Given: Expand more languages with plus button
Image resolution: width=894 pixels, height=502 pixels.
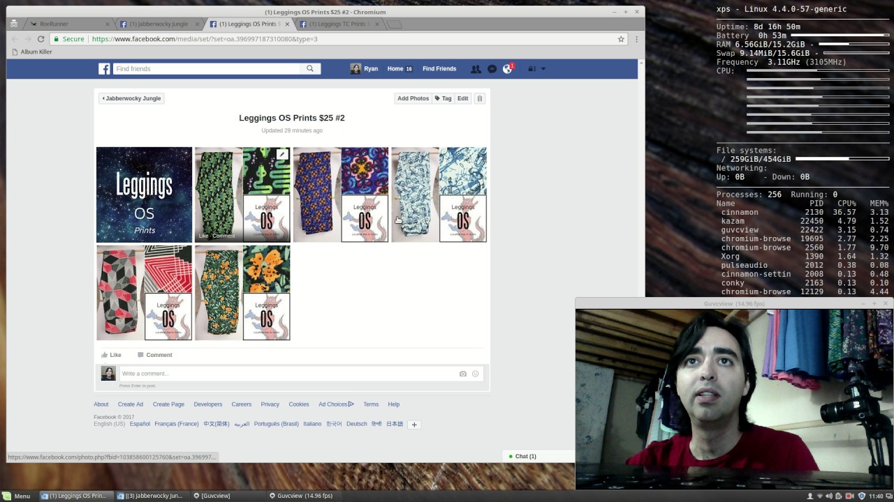Looking at the screenshot, I should tap(414, 425).
